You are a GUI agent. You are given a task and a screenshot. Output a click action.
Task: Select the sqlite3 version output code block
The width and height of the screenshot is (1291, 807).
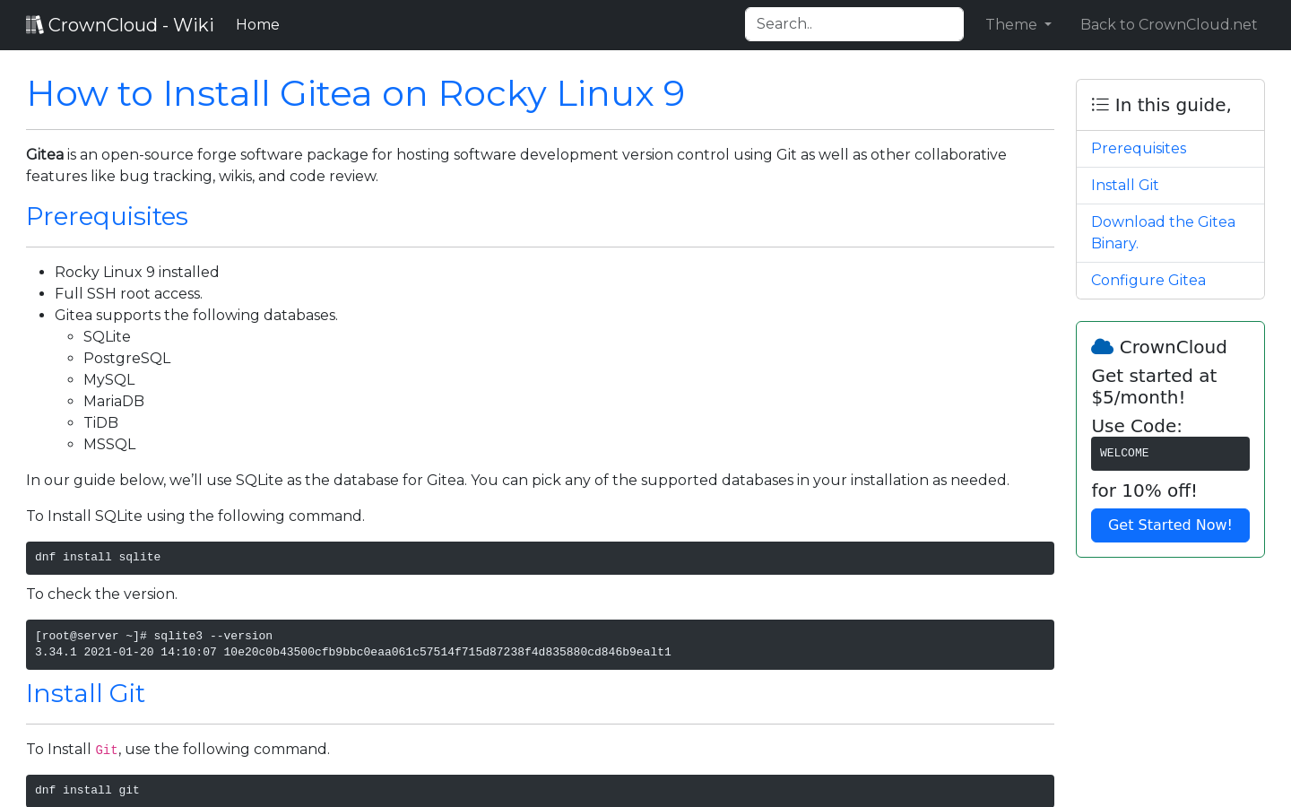[540, 644]
